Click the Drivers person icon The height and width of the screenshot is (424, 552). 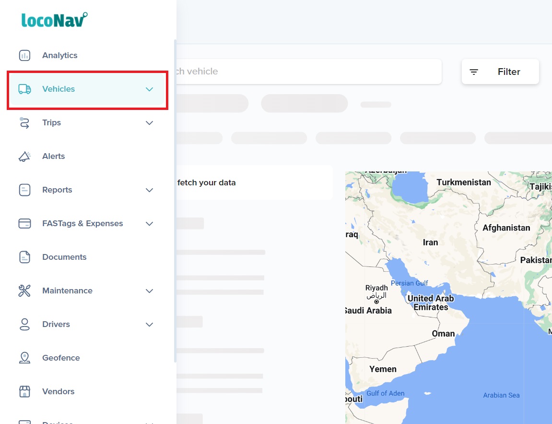click(24, 324)
